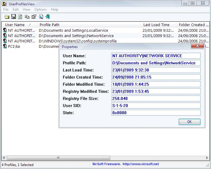The width and height of the screenshot is (211, 169).
Task: Open the Edit menu
Action: tap(16, 9)
